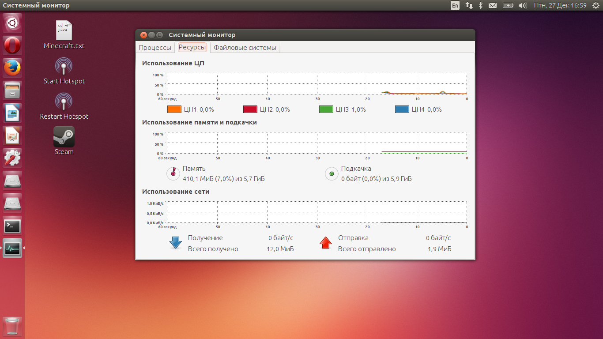Open the En keyboard layout indicator
Screen dimensions: 603x339
[x=455, y=5]
